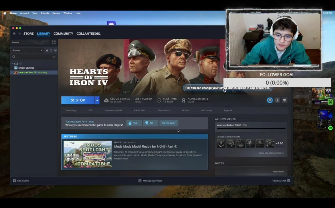Open the Support link

click(x=228, y=110)
